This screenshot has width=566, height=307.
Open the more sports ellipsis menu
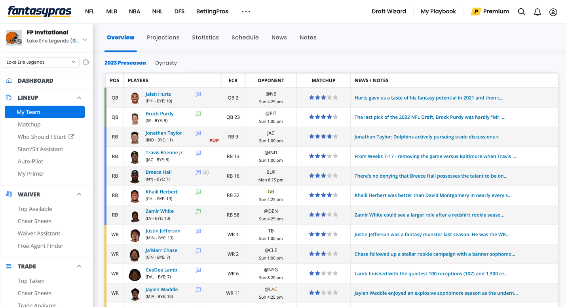246,11
